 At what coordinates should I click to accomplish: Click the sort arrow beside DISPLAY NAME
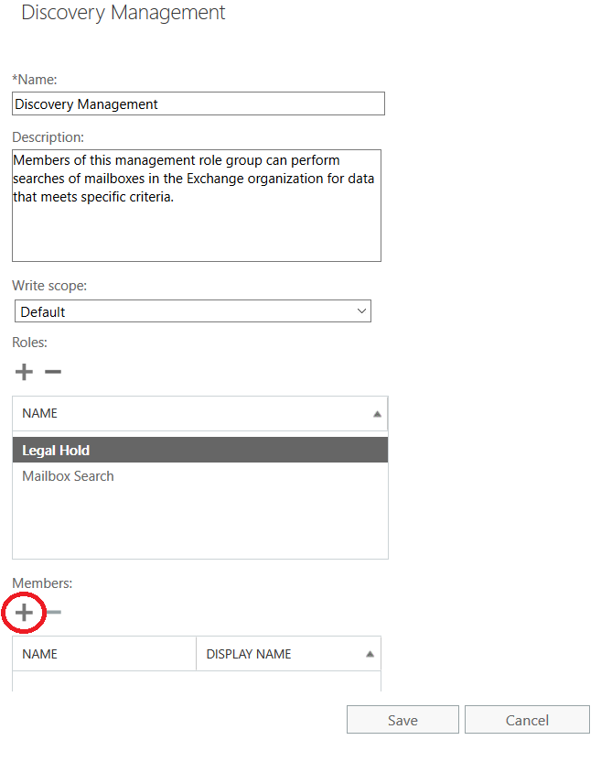coord(370,654)
